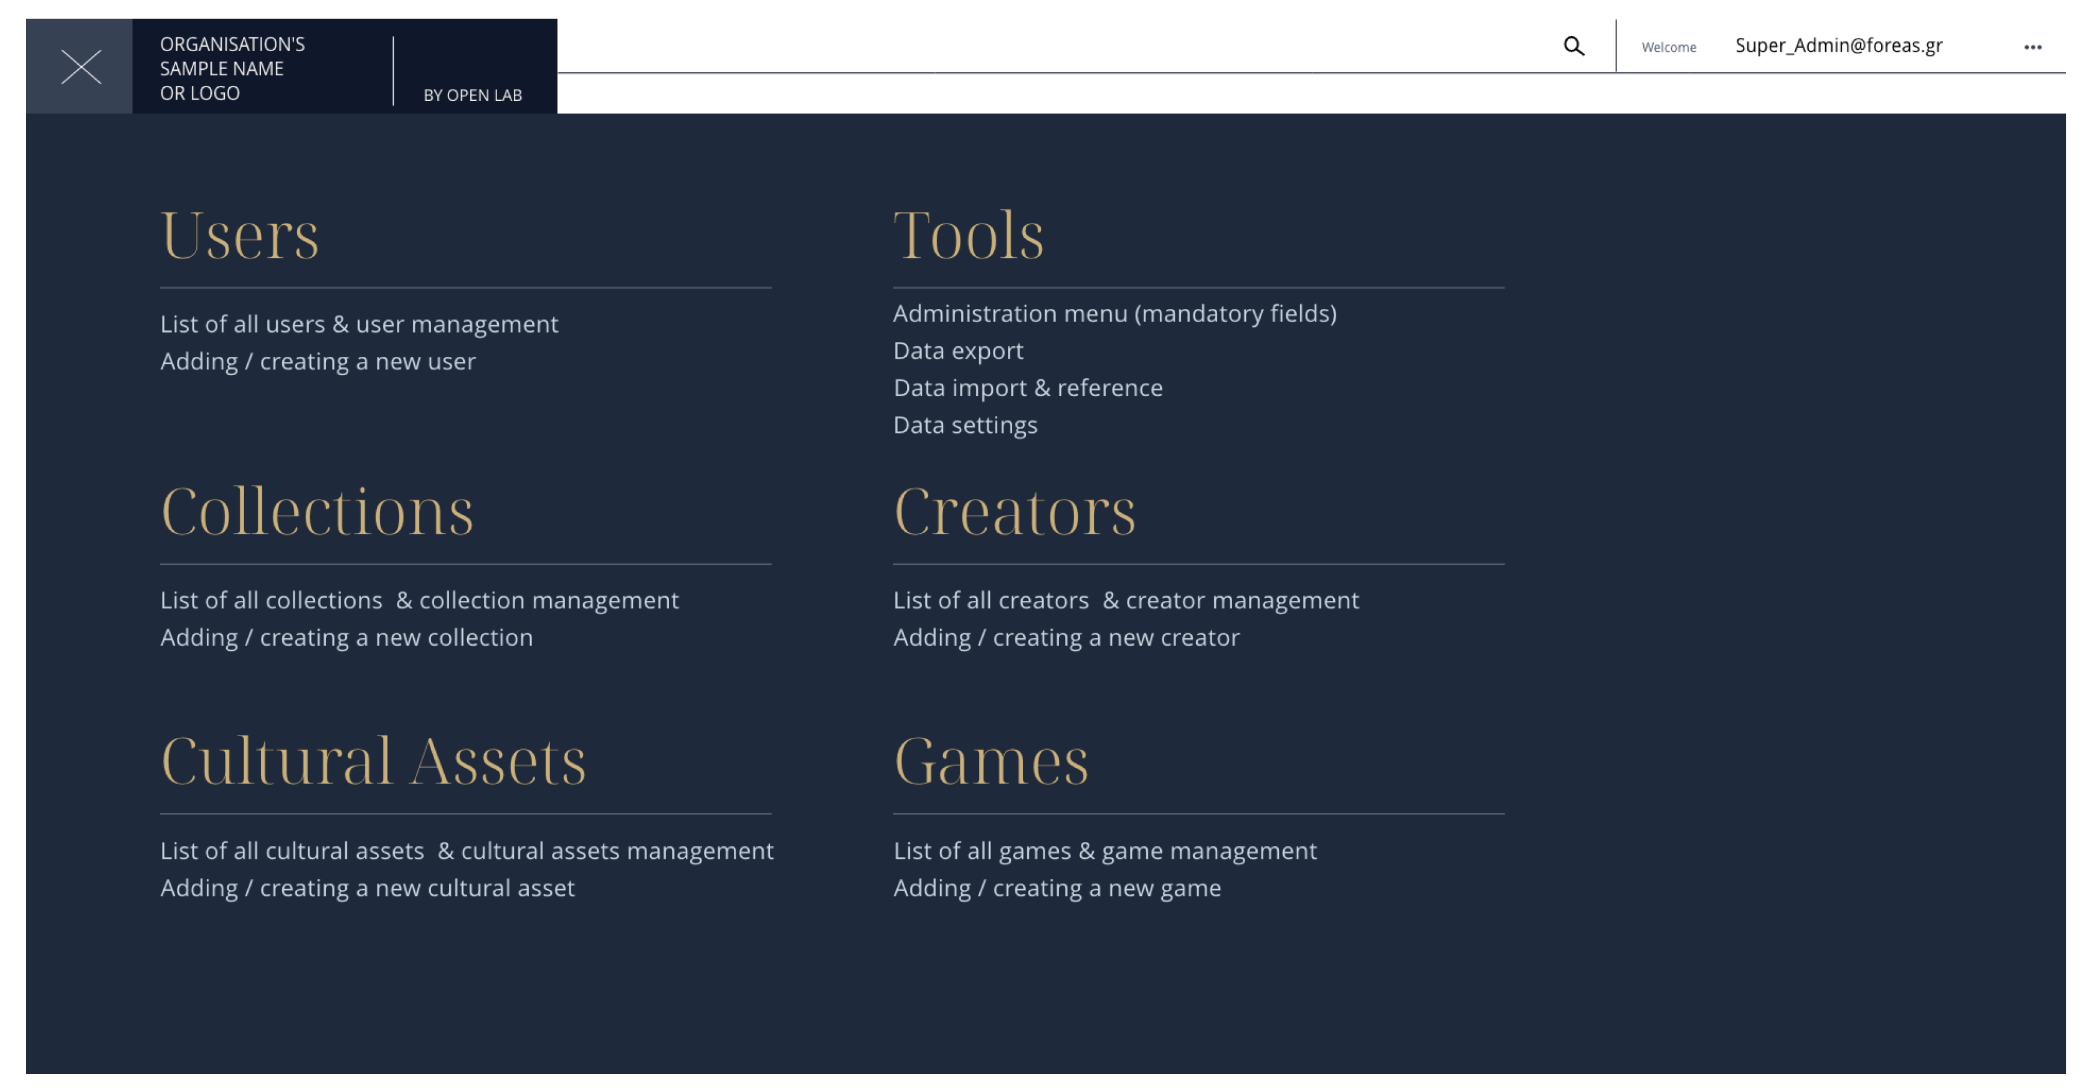Select Adding / creating a new game
Viewport: 2093px width, 1091px height.
coord(1056,888)
